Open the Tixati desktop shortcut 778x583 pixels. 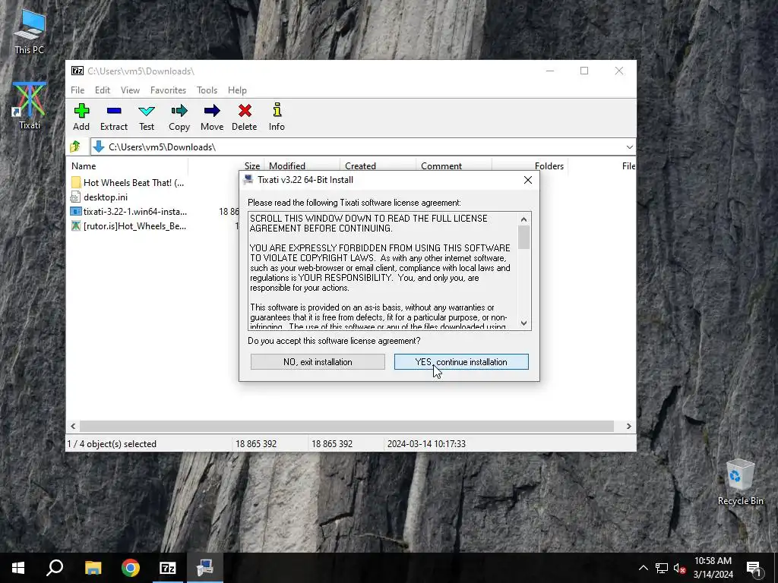pos(30,106)
